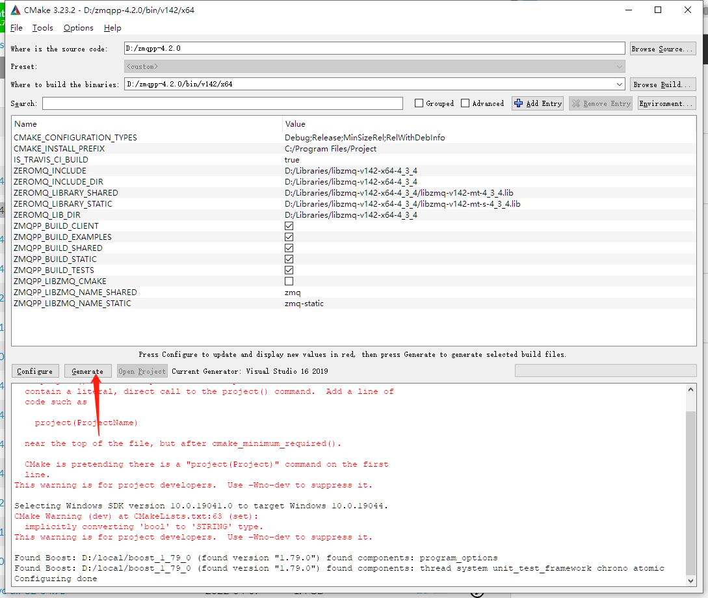Screen dimensions: 708x598
Task: Open the Options menu
Action: [x=78, y=28]
